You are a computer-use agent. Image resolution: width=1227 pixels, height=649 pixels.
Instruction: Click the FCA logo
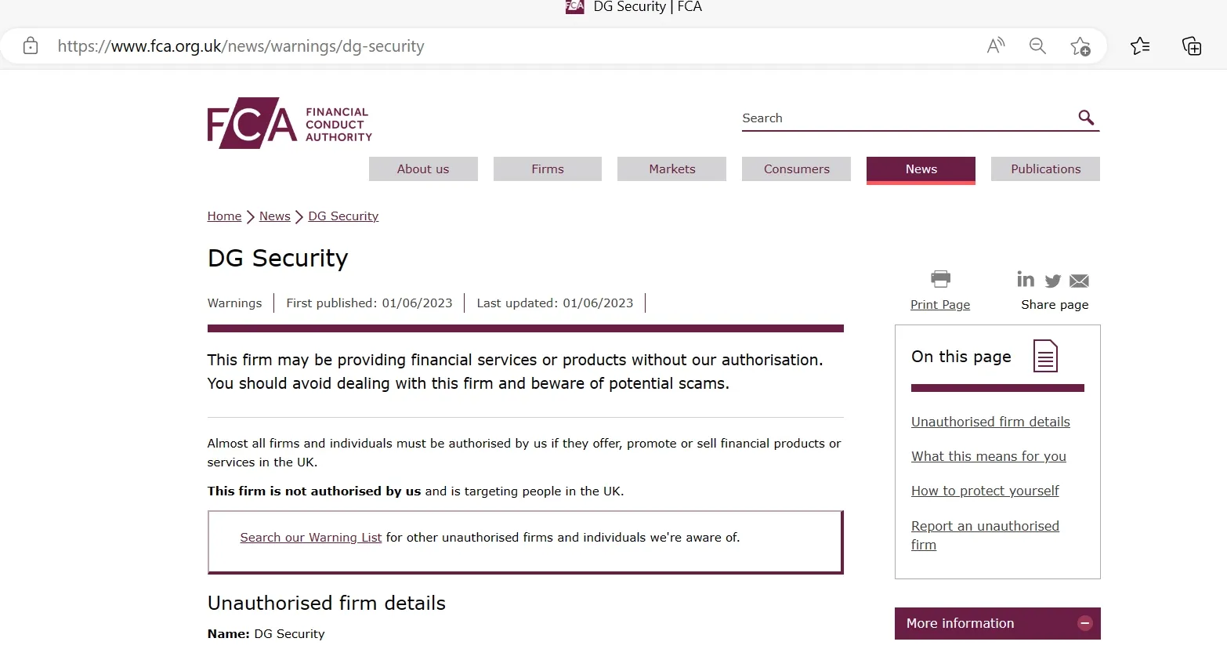[289, 123]
